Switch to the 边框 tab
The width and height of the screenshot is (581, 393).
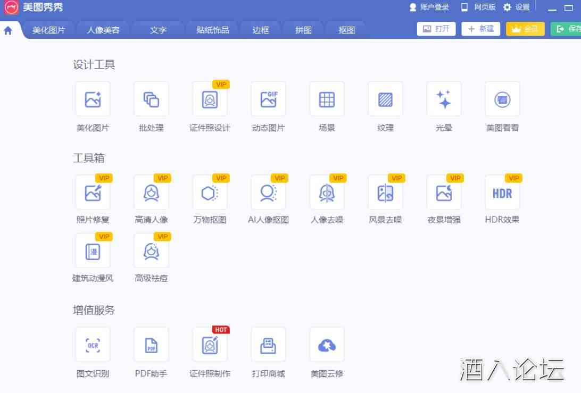[261, 30]
